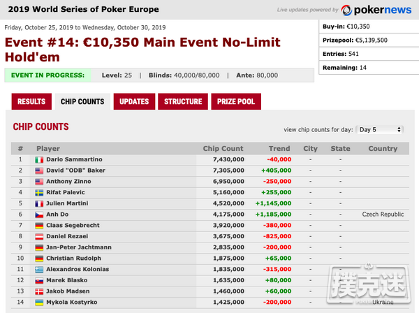419x313 pixels.
Task: Click the US flag beside David Baker
Action: 40,171
